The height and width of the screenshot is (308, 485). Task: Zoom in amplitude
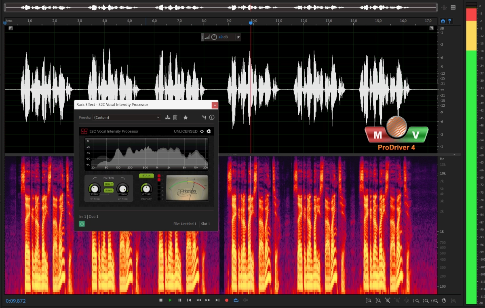[369, 300]
